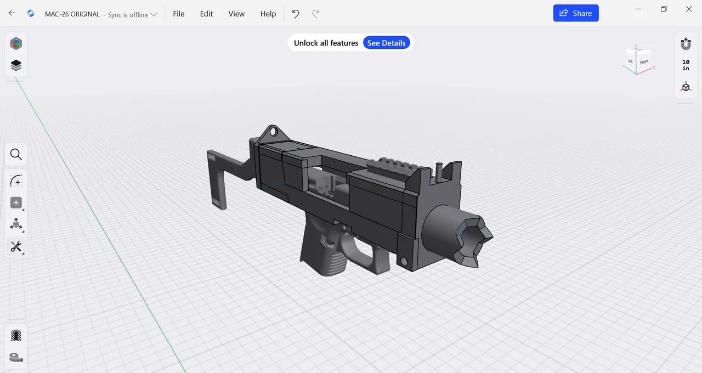Open the Sketch drawing tool
This screenshot has height=373, width=702.
tap(16, 180)
